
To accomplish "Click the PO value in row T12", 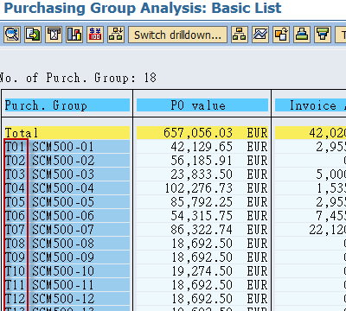I will click(202, 299).
